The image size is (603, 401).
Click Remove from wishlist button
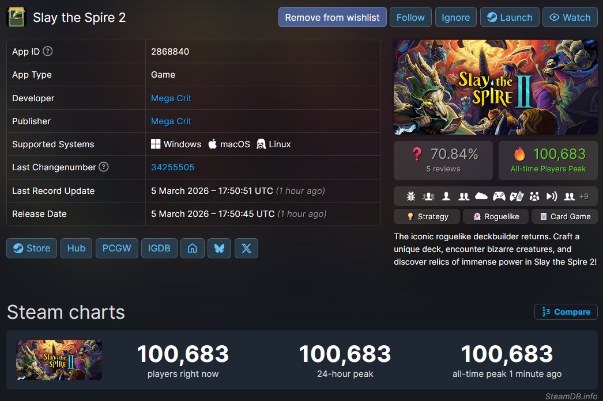[332, 17]
